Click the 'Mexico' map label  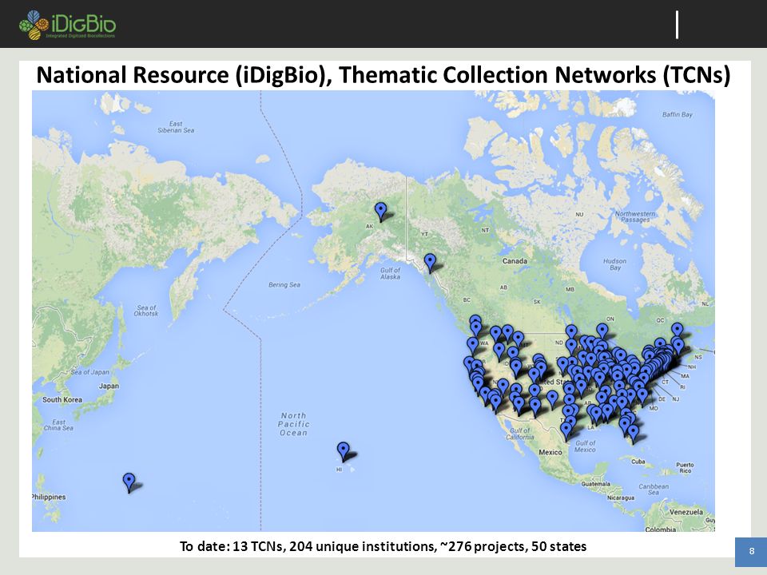(x=550, y=452)
